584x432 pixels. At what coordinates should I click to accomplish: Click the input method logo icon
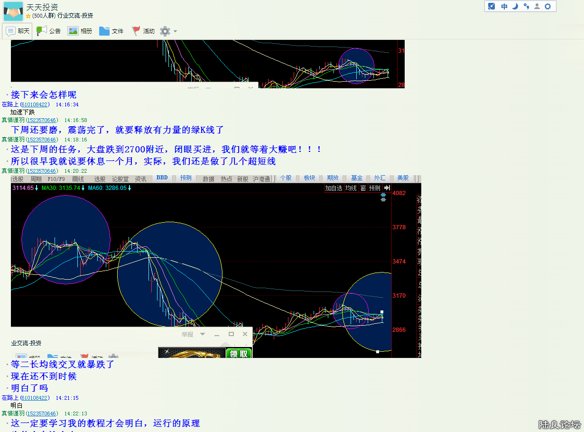coord(491,6)
